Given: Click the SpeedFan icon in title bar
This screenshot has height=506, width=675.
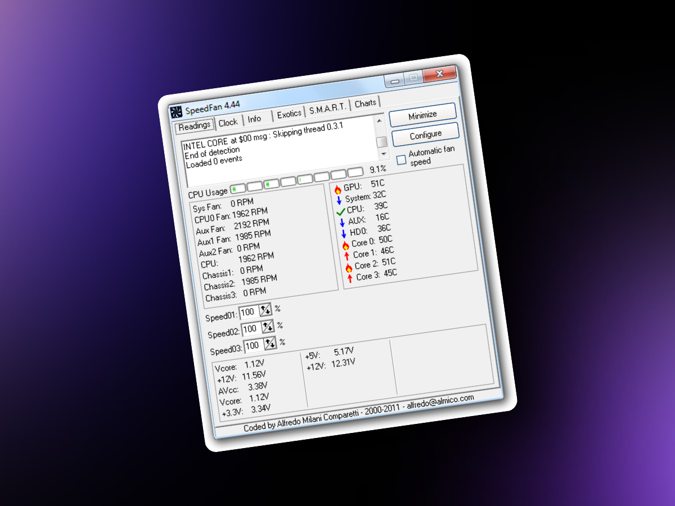Looking at the screenshot, I should point(176,112).
